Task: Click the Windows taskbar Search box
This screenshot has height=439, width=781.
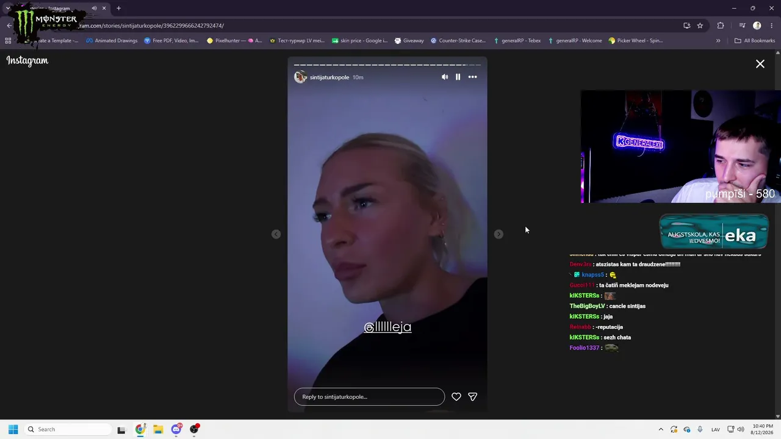Action: coord(67,429)
